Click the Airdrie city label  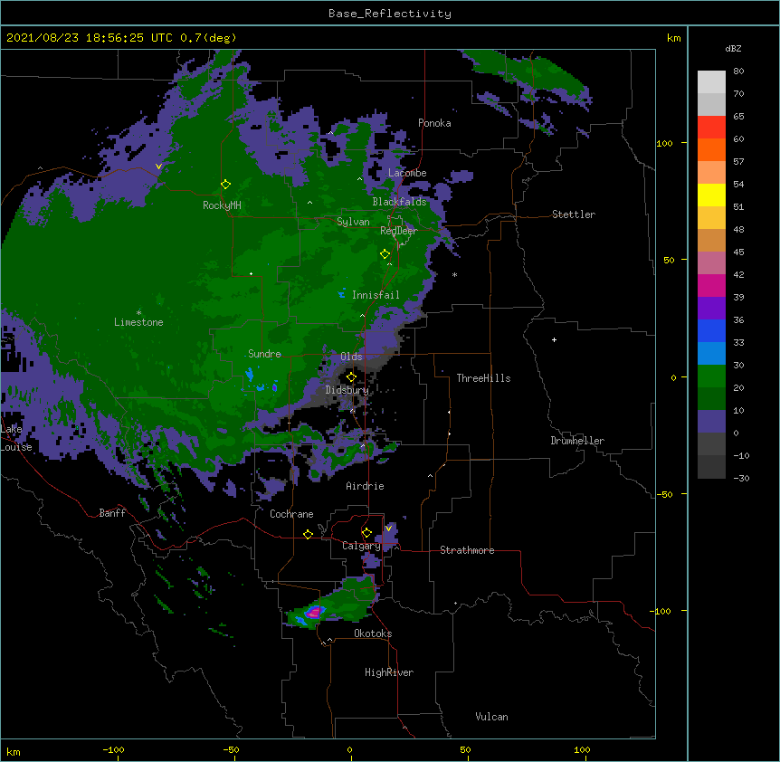[365, 486]
